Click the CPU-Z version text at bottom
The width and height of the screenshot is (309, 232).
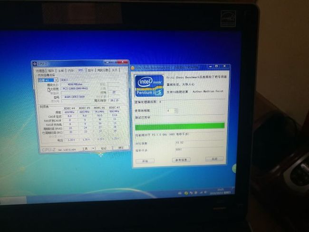pos(67,150)
